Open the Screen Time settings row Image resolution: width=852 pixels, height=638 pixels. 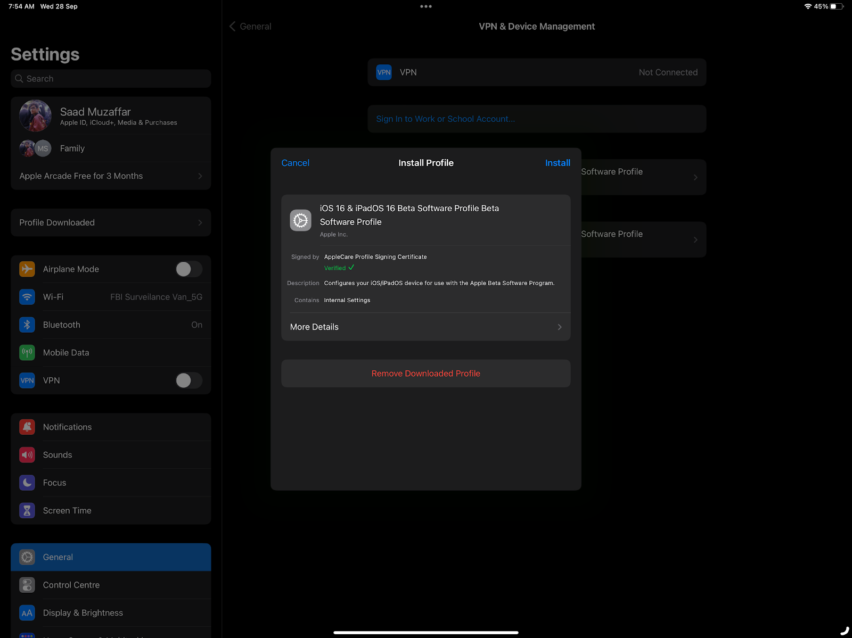111,510
